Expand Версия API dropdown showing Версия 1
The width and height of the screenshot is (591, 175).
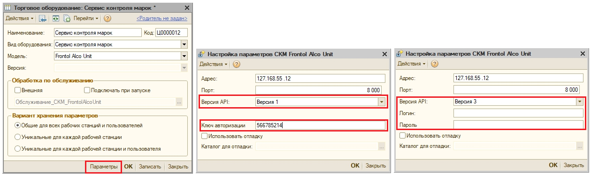point(381,102)
